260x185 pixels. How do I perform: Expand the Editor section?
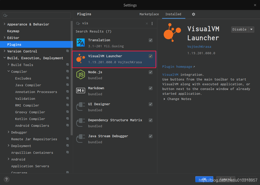point(4,38)
